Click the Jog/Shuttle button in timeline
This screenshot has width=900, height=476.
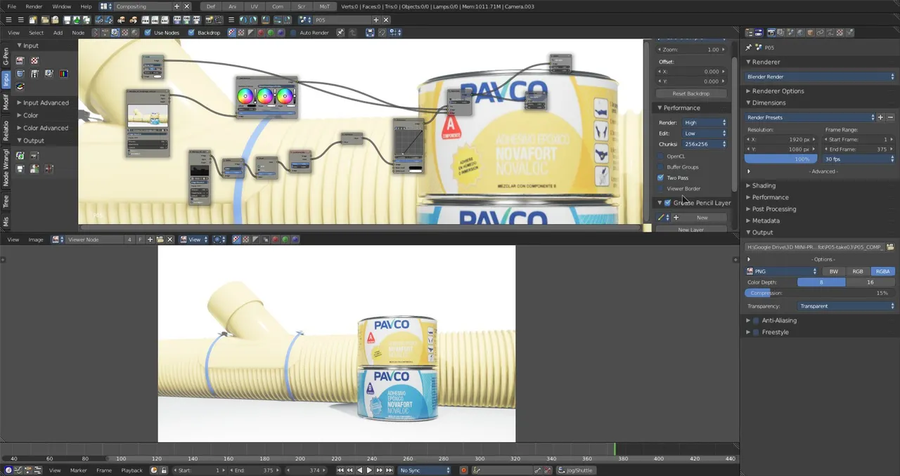pyautogui.click(x=575, y=470)
